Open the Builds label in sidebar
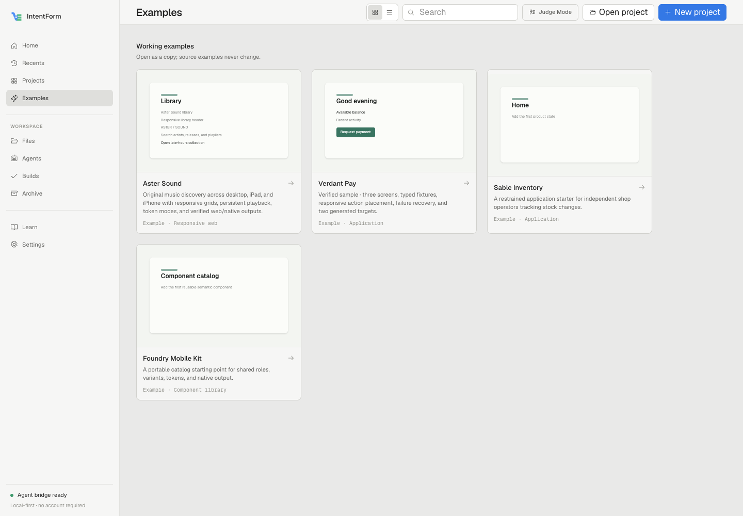 click(30, 176)
